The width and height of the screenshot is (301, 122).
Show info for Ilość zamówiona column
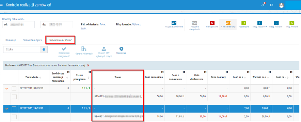point(162,72)
